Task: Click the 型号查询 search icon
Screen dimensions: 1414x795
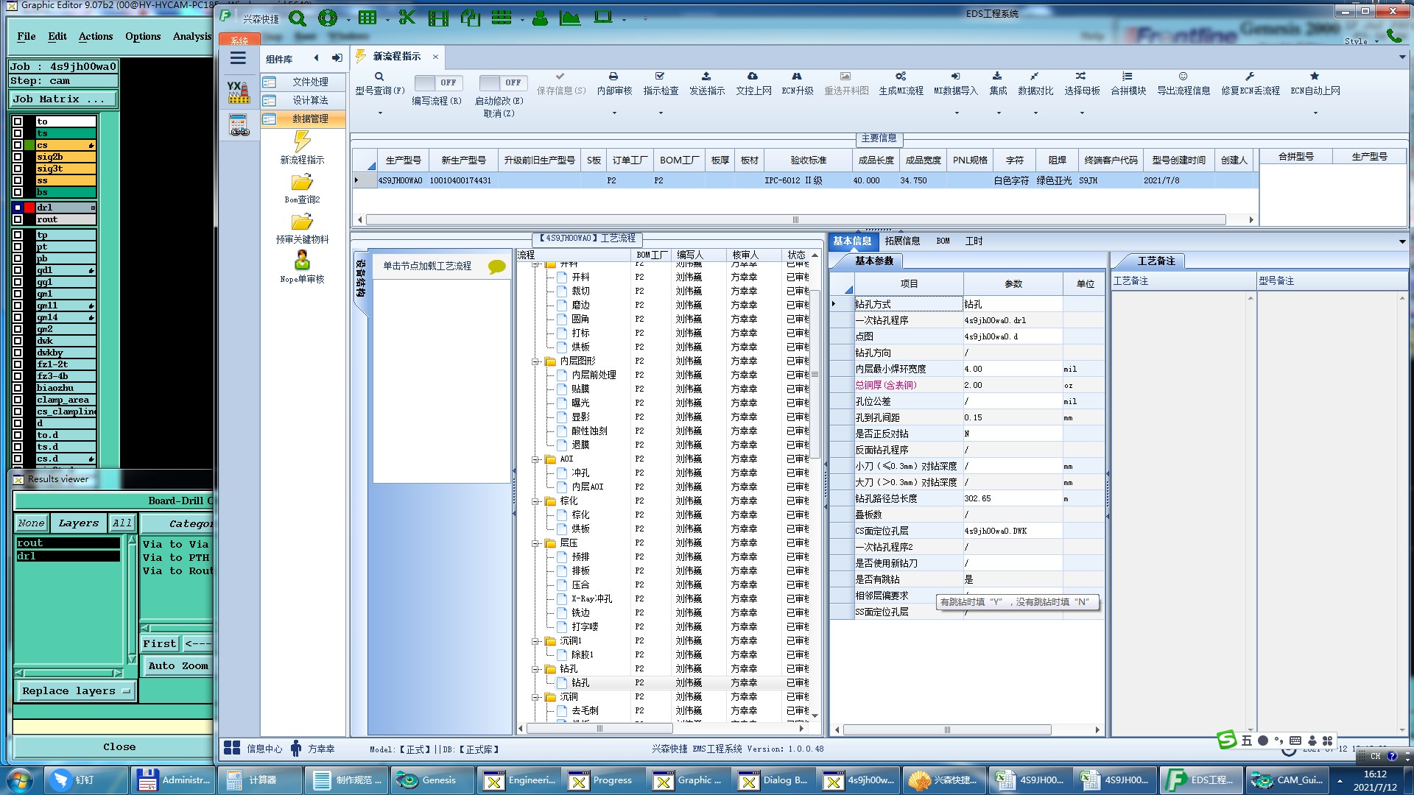Action: [379, 77]
